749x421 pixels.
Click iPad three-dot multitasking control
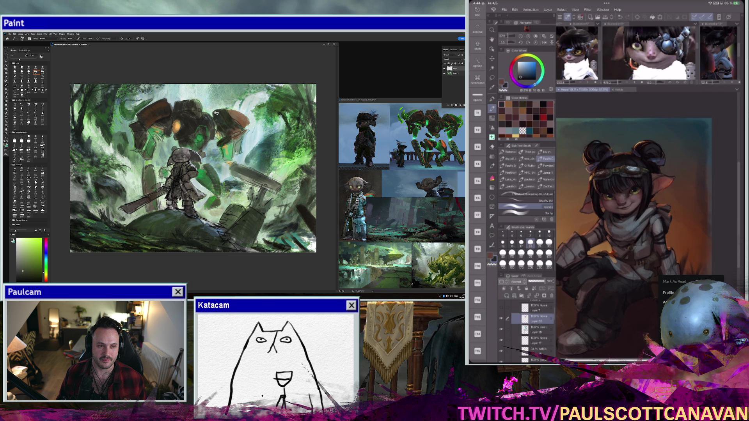(606, 3)
